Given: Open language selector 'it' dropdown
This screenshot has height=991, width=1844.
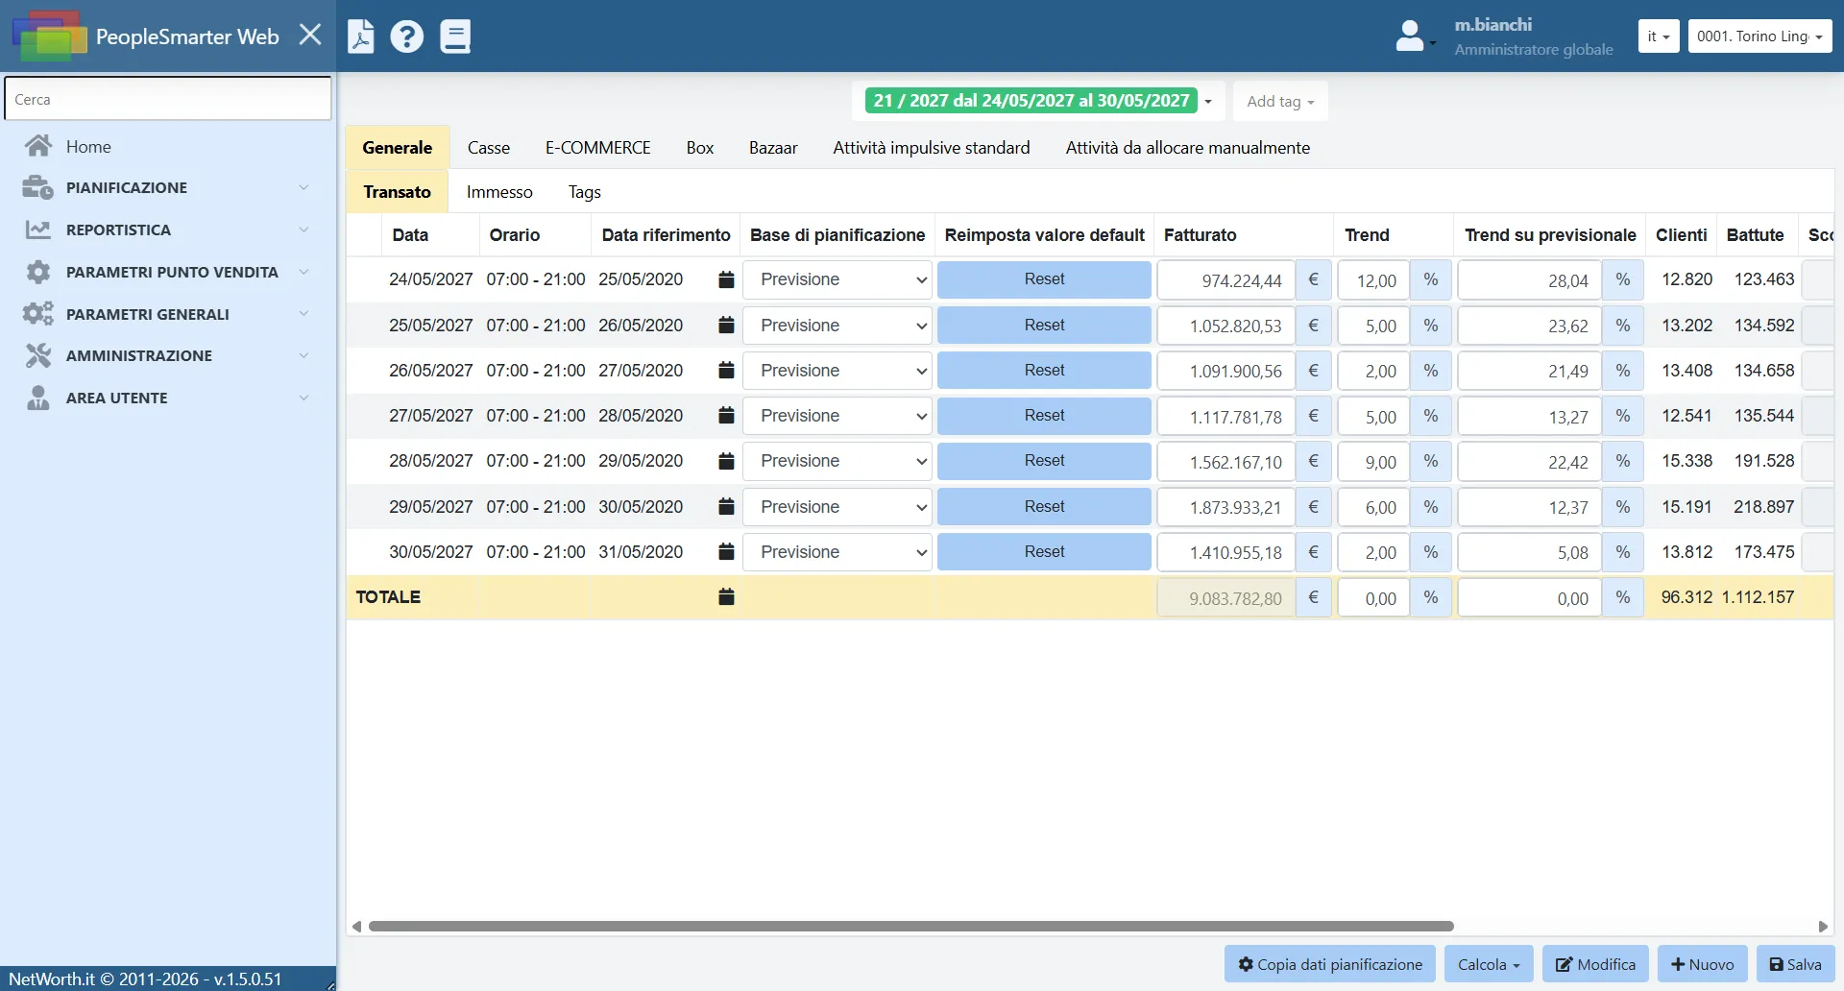Looking at the screenshot, I should (x=1659, y=36).
